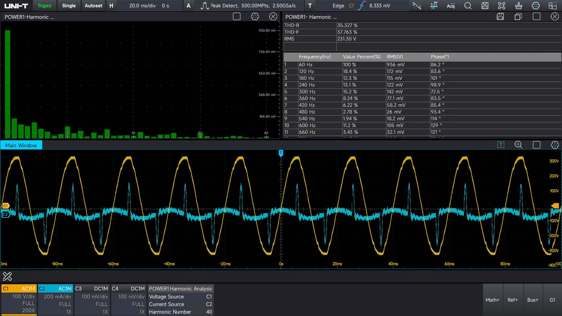This screenshot has height=316, width=562.
Task: Close the harmonic bar chart window
Action: coord(273,16)
